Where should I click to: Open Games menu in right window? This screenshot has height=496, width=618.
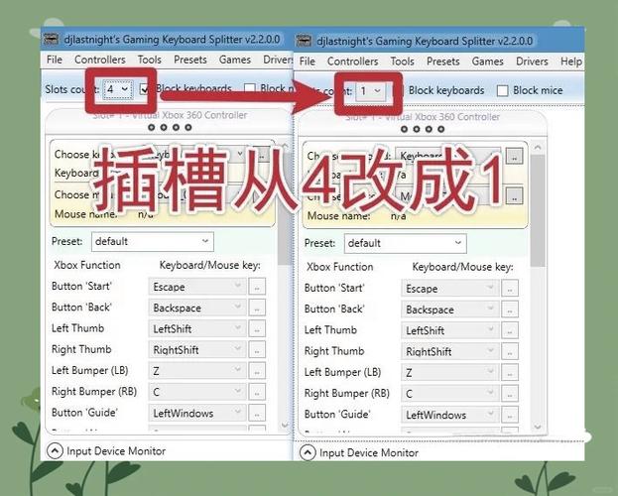click(x=487, y=62)
